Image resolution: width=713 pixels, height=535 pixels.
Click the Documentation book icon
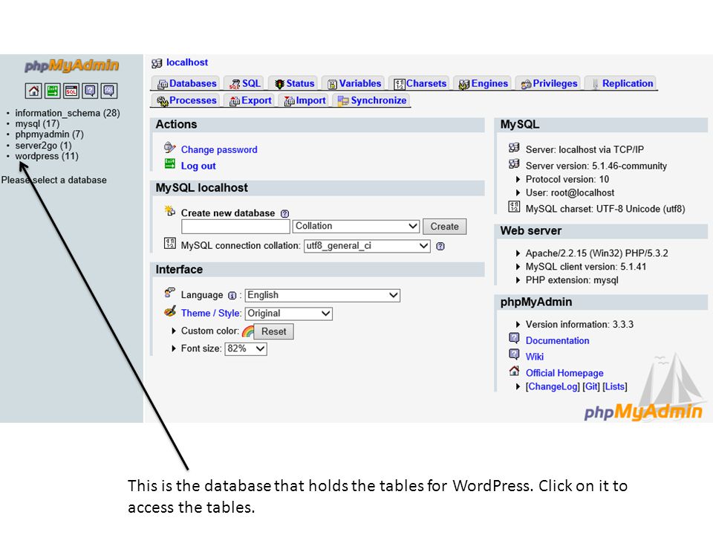[514, 338]
